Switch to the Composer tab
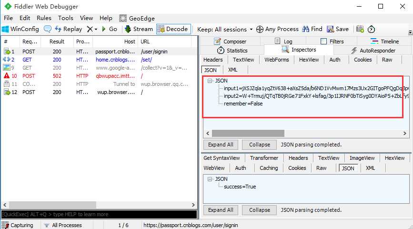This screenshot has width=413, height=229. (x=230, y=42)
